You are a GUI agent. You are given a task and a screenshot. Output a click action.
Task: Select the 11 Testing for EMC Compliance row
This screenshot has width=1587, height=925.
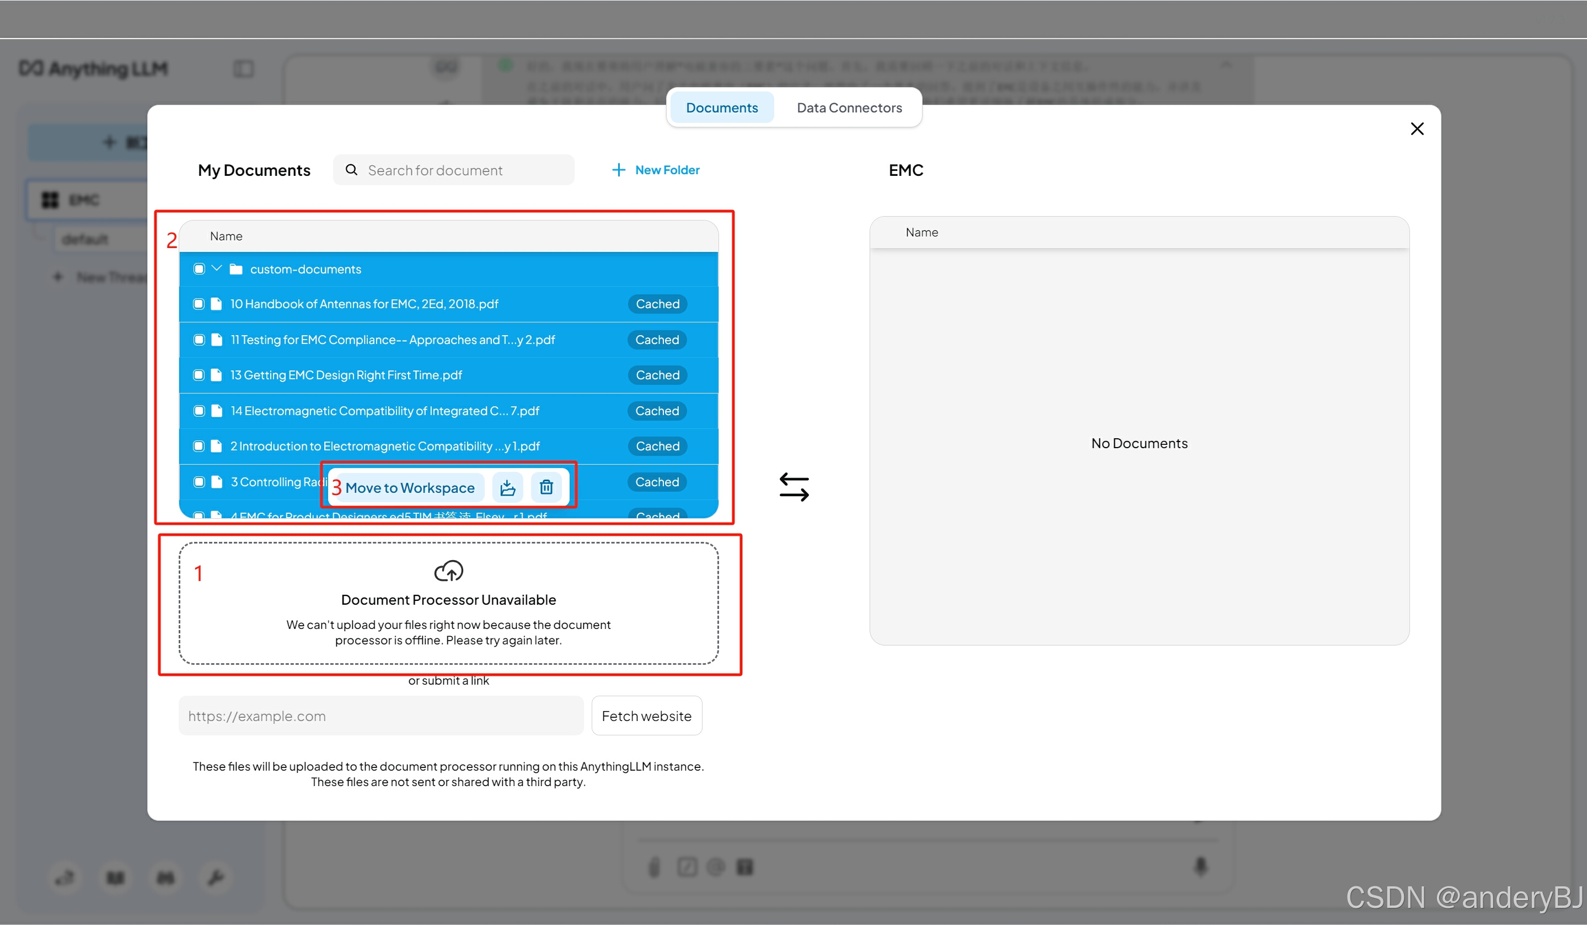pyautogui.click(x=393, y=340)
